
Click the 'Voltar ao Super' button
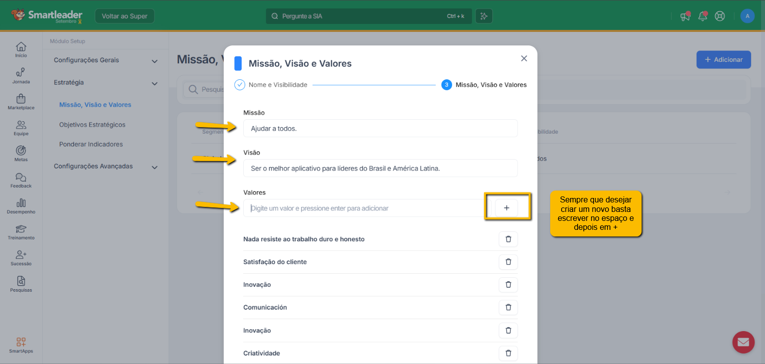click(x=125, y=16)
